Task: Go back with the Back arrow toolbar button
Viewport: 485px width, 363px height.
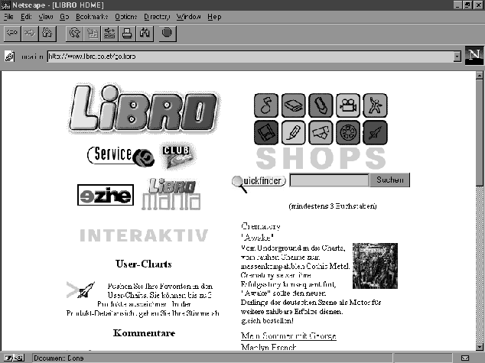Action: (x=12, y=34)
